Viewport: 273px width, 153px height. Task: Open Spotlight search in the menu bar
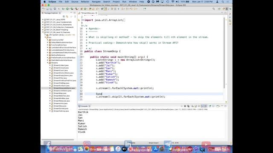coord(223,2)
